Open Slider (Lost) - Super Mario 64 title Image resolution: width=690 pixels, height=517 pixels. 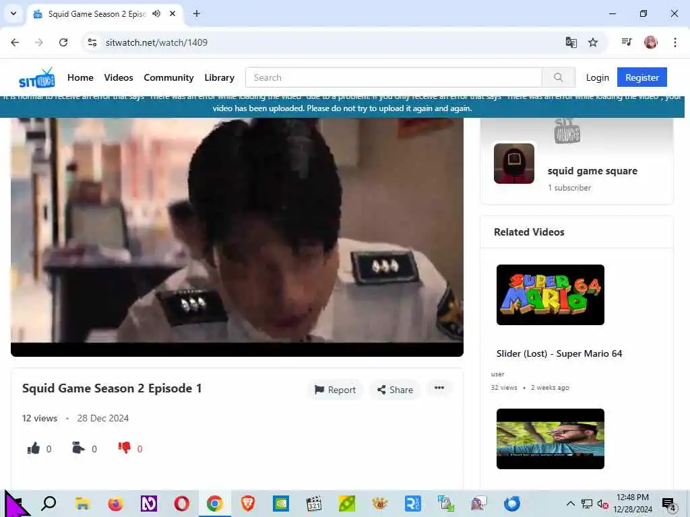click(x=559, y=353)
